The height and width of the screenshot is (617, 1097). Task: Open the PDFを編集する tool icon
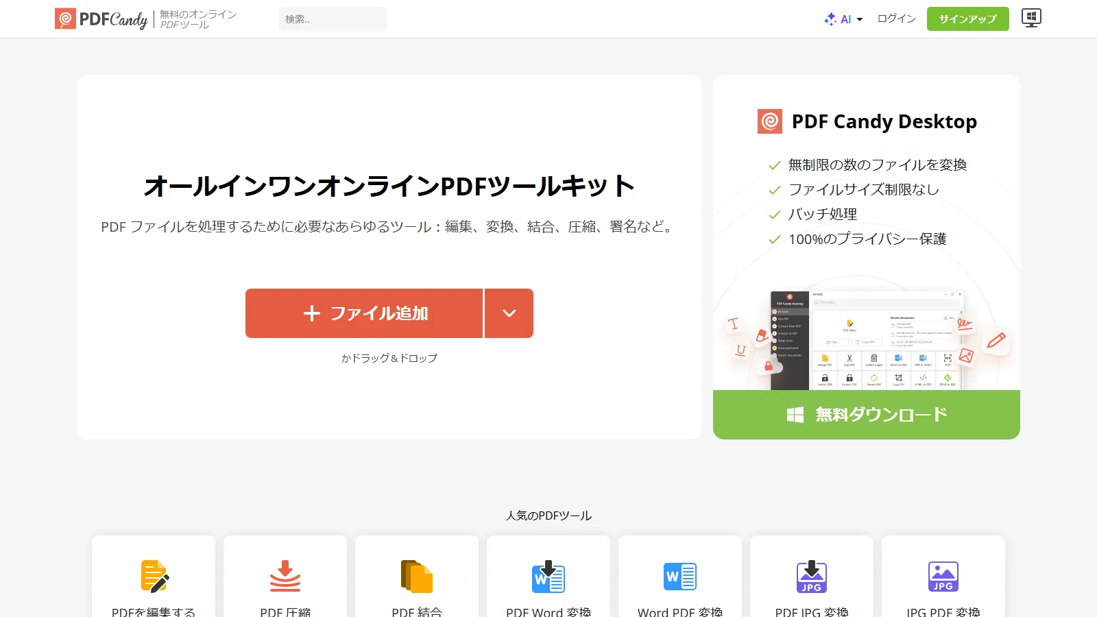(x=154, y=576)
